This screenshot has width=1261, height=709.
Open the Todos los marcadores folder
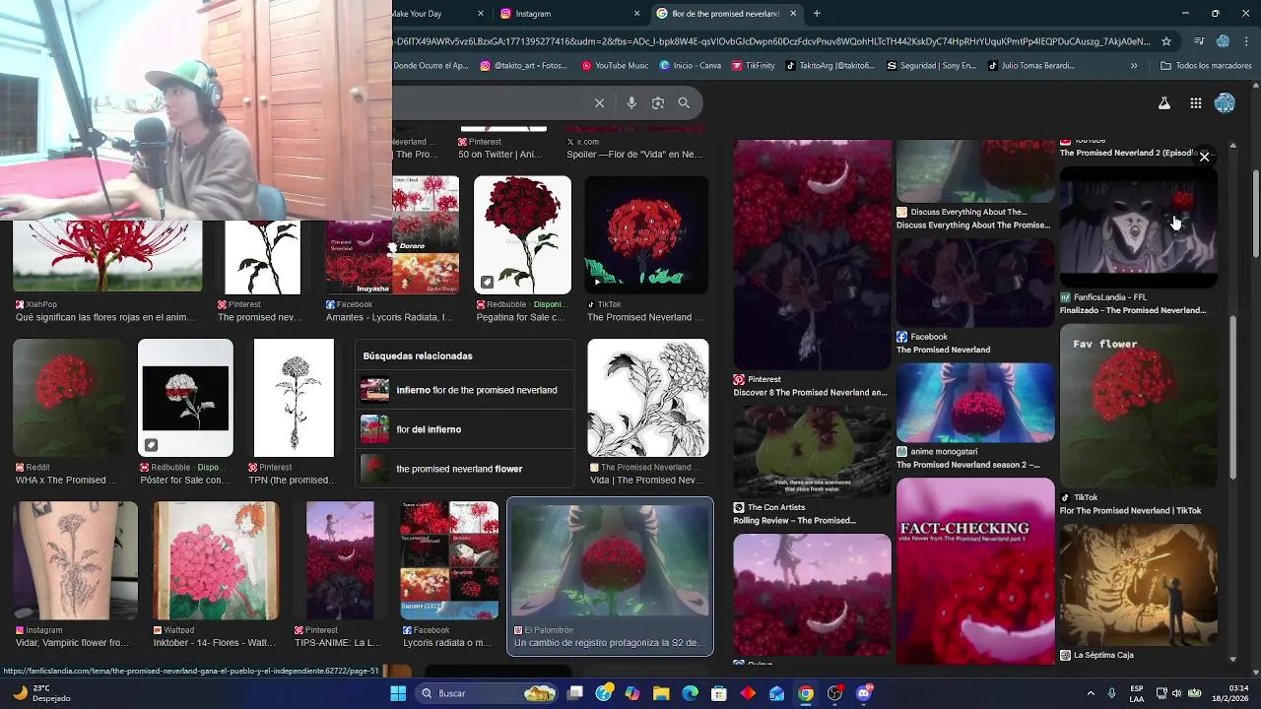pyautogui.click(x=1206, y=66)
